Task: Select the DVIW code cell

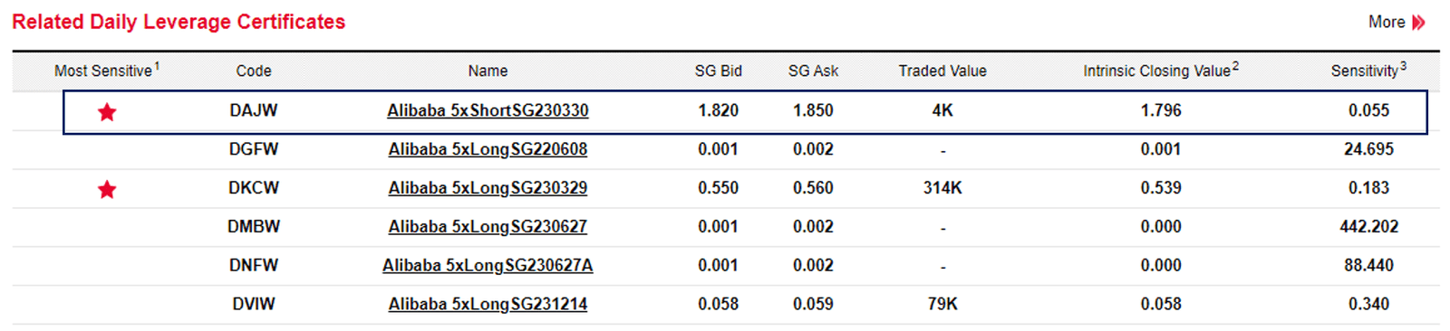Action: (x=254, y=305)
